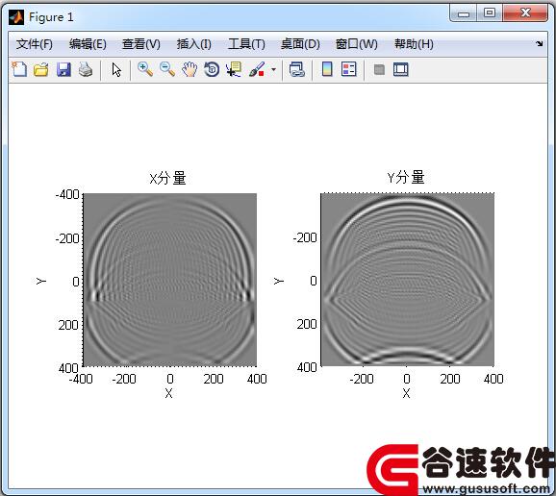Open the 插入(I) menu
The height and width of the screenshot is (496, 556).
point(194,44)
